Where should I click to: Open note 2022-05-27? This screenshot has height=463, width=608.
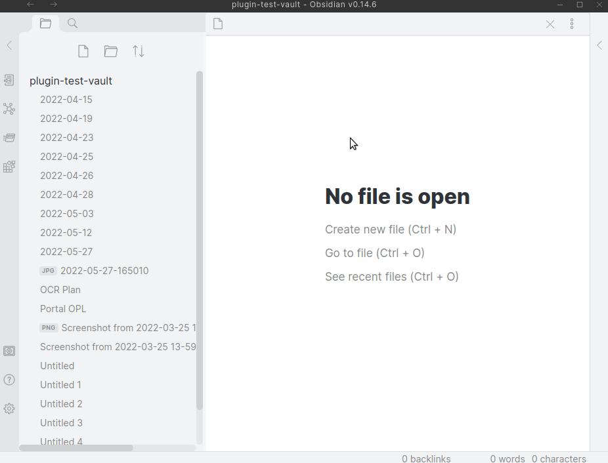tap(66, 251)
